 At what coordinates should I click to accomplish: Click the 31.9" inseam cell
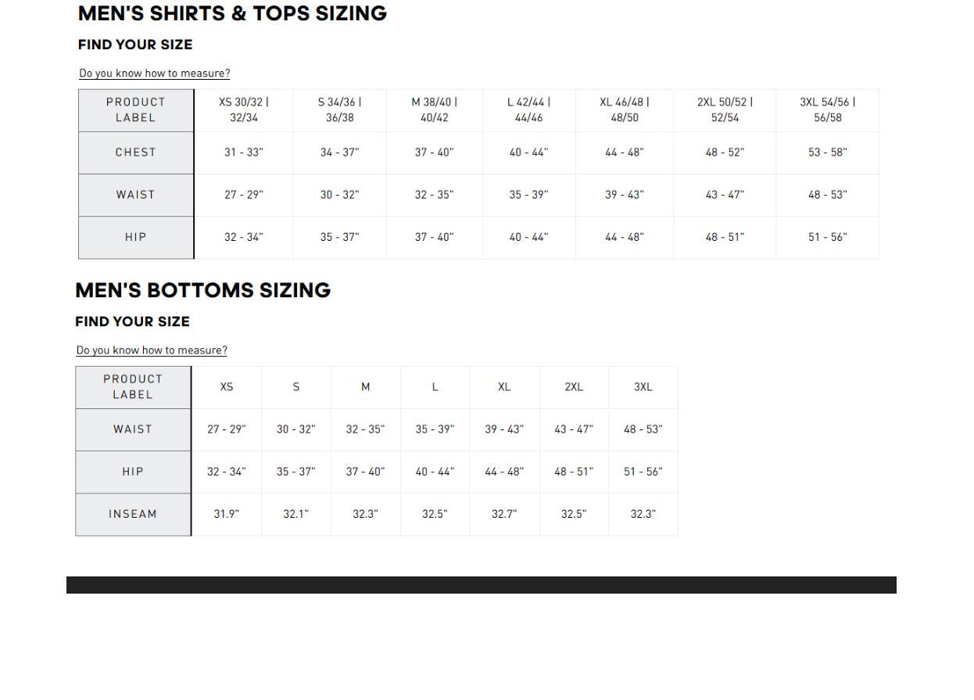227,514
